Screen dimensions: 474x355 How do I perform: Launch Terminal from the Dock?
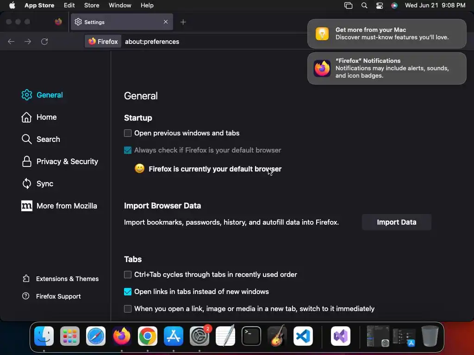click(251, 336)
